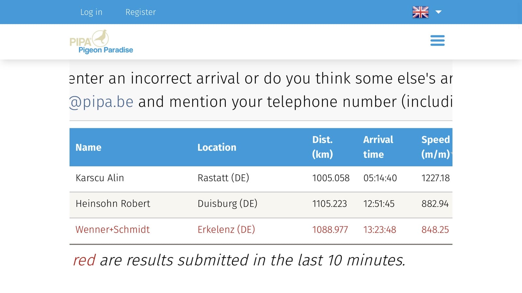Select the Heinsohn Robert row name

pyautogui.click(x=113, y=203)
